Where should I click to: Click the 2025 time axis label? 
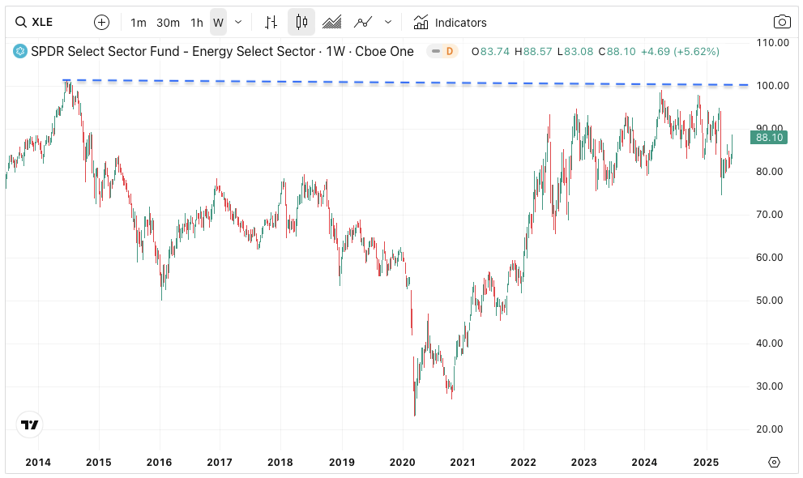706,463
